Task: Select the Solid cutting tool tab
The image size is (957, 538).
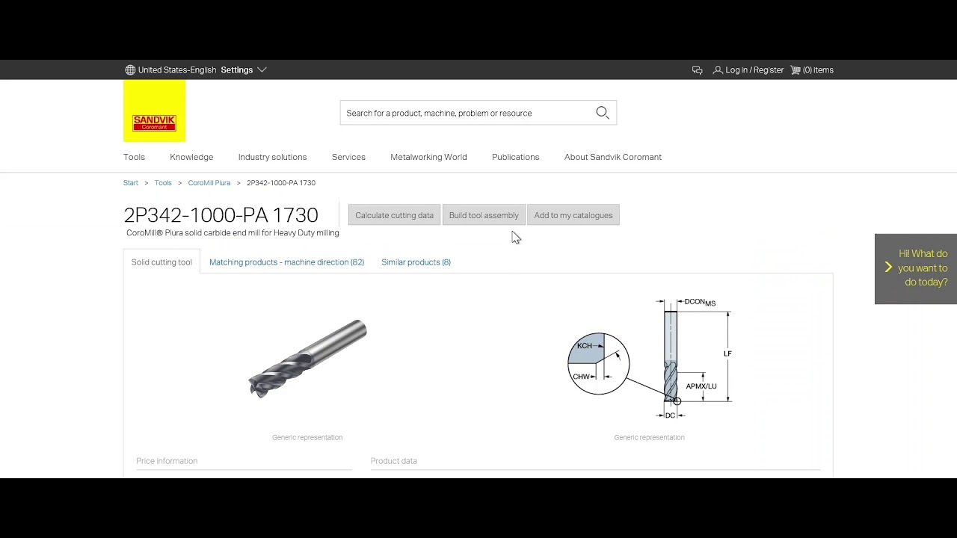Action: (x=161, y=262)
